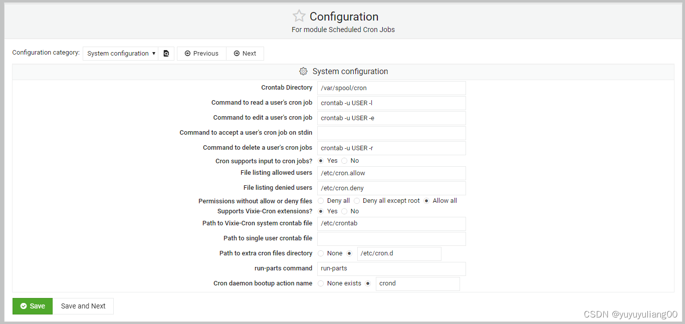Select No for Supports Vixie-Cron extensions

tap(344, 211)
